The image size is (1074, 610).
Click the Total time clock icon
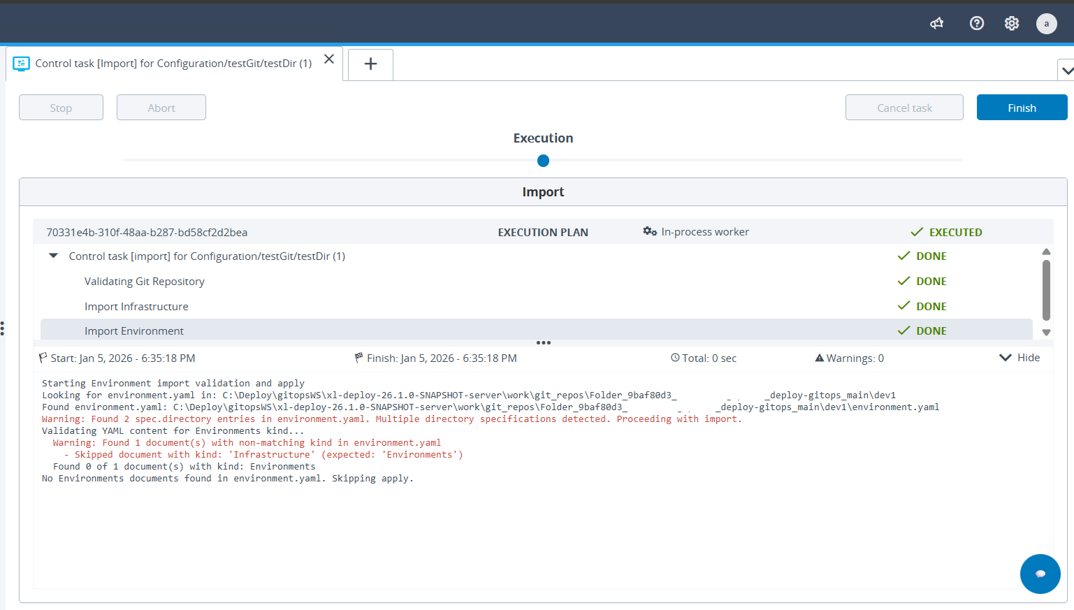point(675,358)
